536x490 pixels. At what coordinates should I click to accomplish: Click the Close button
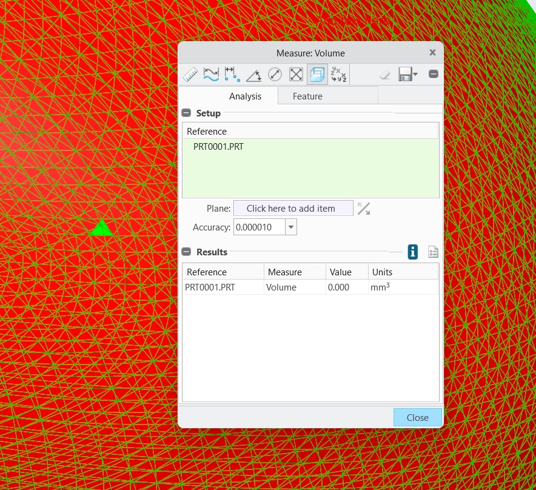point(417,417)
